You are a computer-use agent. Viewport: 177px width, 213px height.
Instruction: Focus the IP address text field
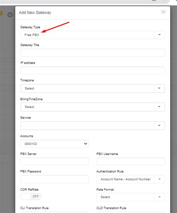[93, 70]
